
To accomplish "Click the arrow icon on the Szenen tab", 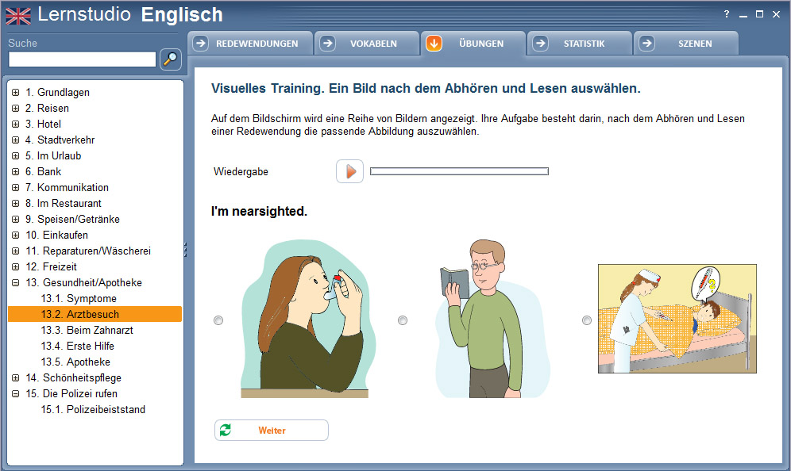I will (646, 44).
